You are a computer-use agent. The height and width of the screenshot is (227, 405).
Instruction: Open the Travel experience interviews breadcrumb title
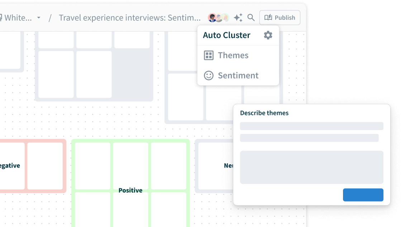coord(130,18)
